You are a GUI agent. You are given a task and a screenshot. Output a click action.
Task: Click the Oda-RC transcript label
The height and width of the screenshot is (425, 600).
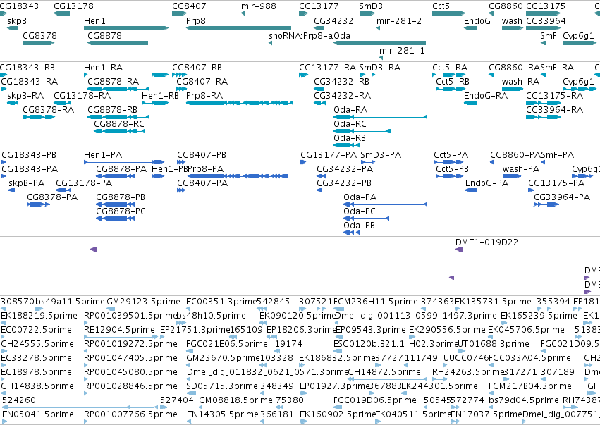(350, 123)
